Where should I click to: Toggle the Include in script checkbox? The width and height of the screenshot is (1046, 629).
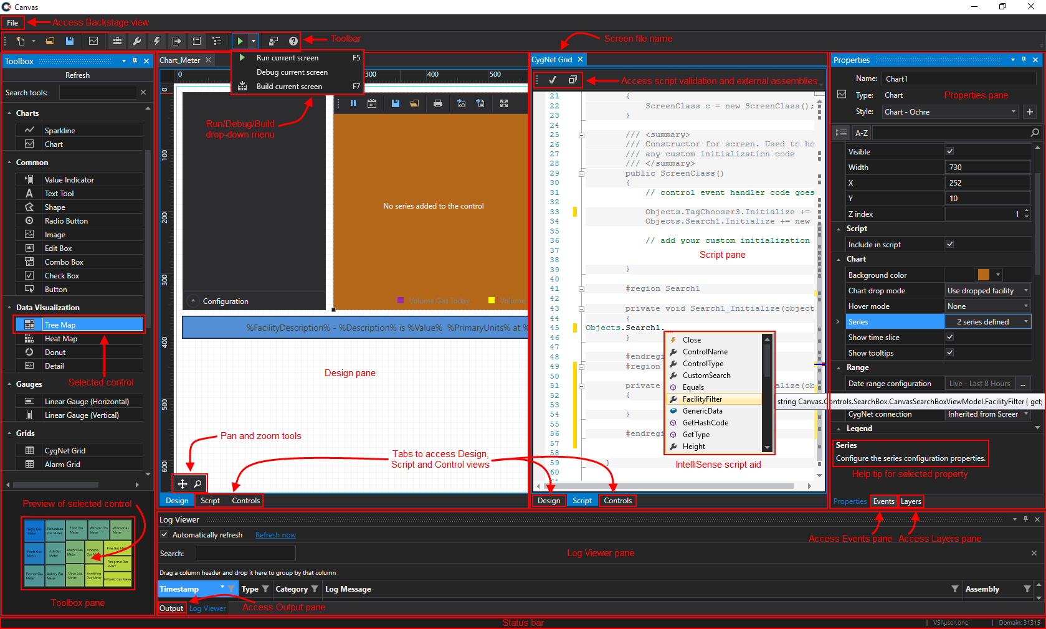tap(950, 244)
